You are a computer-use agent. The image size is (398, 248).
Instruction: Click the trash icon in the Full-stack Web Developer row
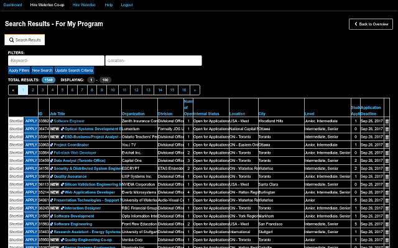pyautogui.click(x=387, y=153)
